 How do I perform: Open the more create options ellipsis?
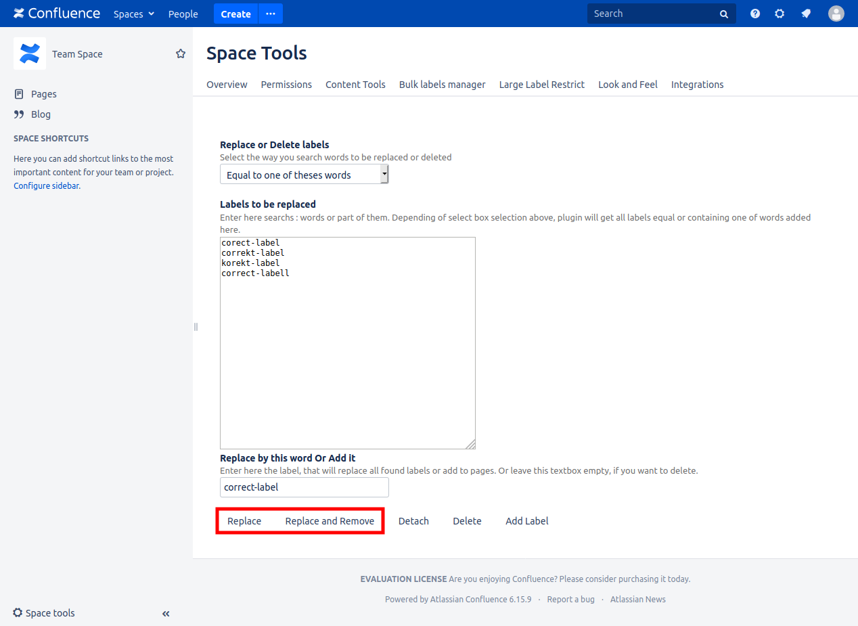[x=271, y=14]
